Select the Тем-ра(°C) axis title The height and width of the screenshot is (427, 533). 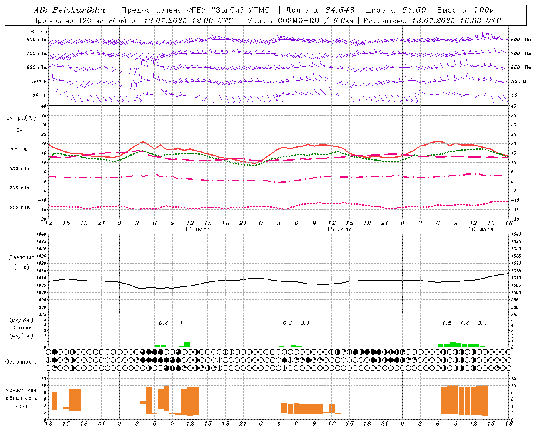[20, 118]
